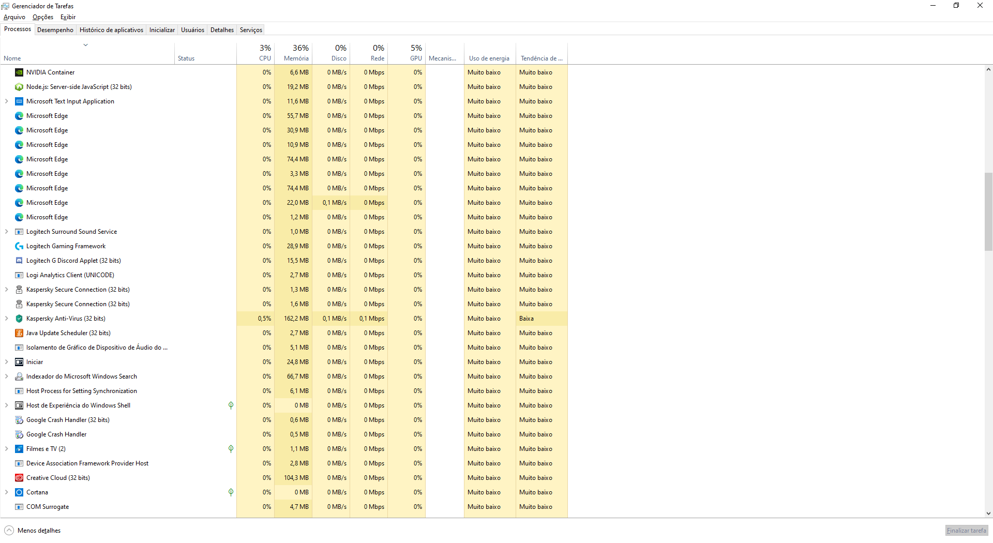Sort by the Disco column header
993x543 pixels.
tap(331, 53)
